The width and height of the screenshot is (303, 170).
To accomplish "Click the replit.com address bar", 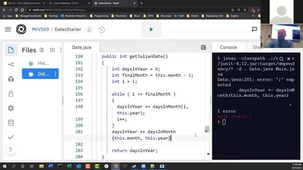I will point(127,10).
